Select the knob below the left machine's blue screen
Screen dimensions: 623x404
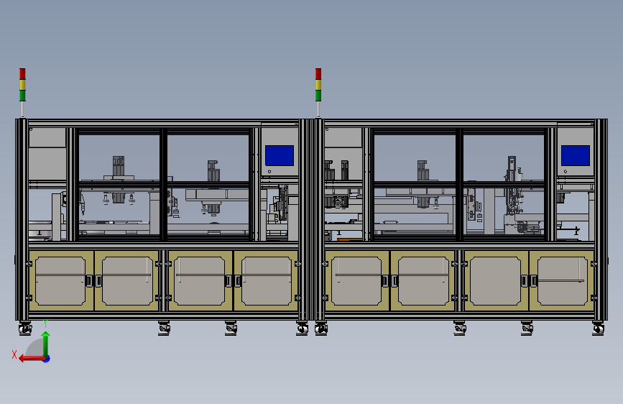pyautogui.click(x=269, y=171)
